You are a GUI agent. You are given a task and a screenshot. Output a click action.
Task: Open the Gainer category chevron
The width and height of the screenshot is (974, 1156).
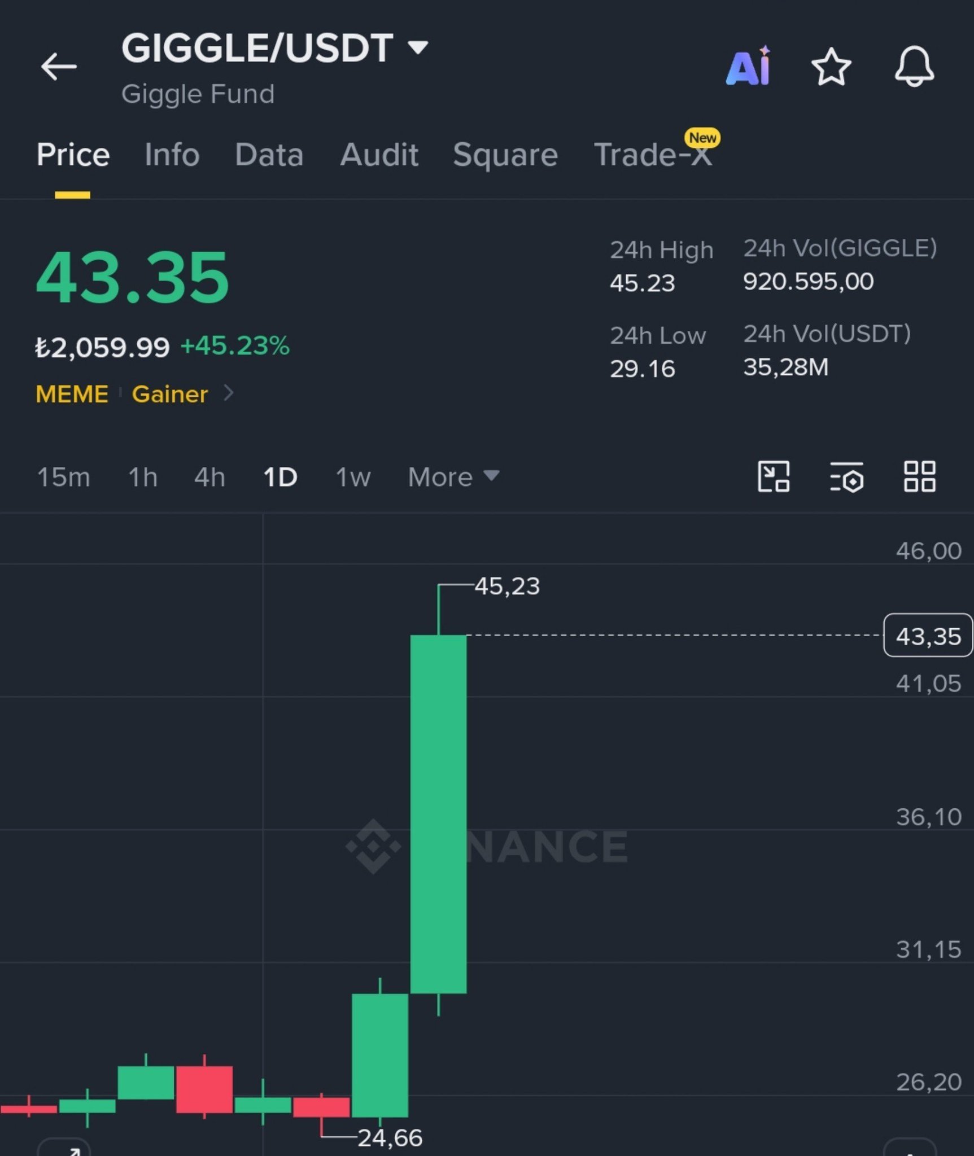(x=228, y=393)
